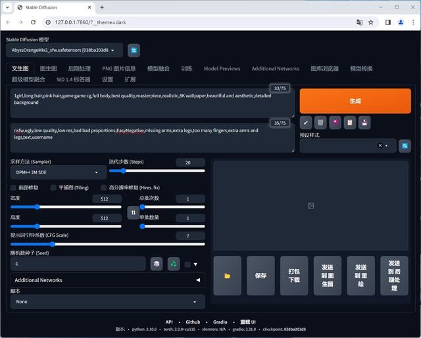This screenshot has width=421, height=338.
Task: Refresh the Stable Diffusion checkpoint list
Action: click(134, 51)
